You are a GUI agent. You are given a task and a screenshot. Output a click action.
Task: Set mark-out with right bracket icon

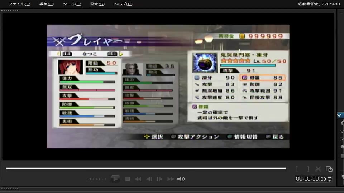coord(307,169)
